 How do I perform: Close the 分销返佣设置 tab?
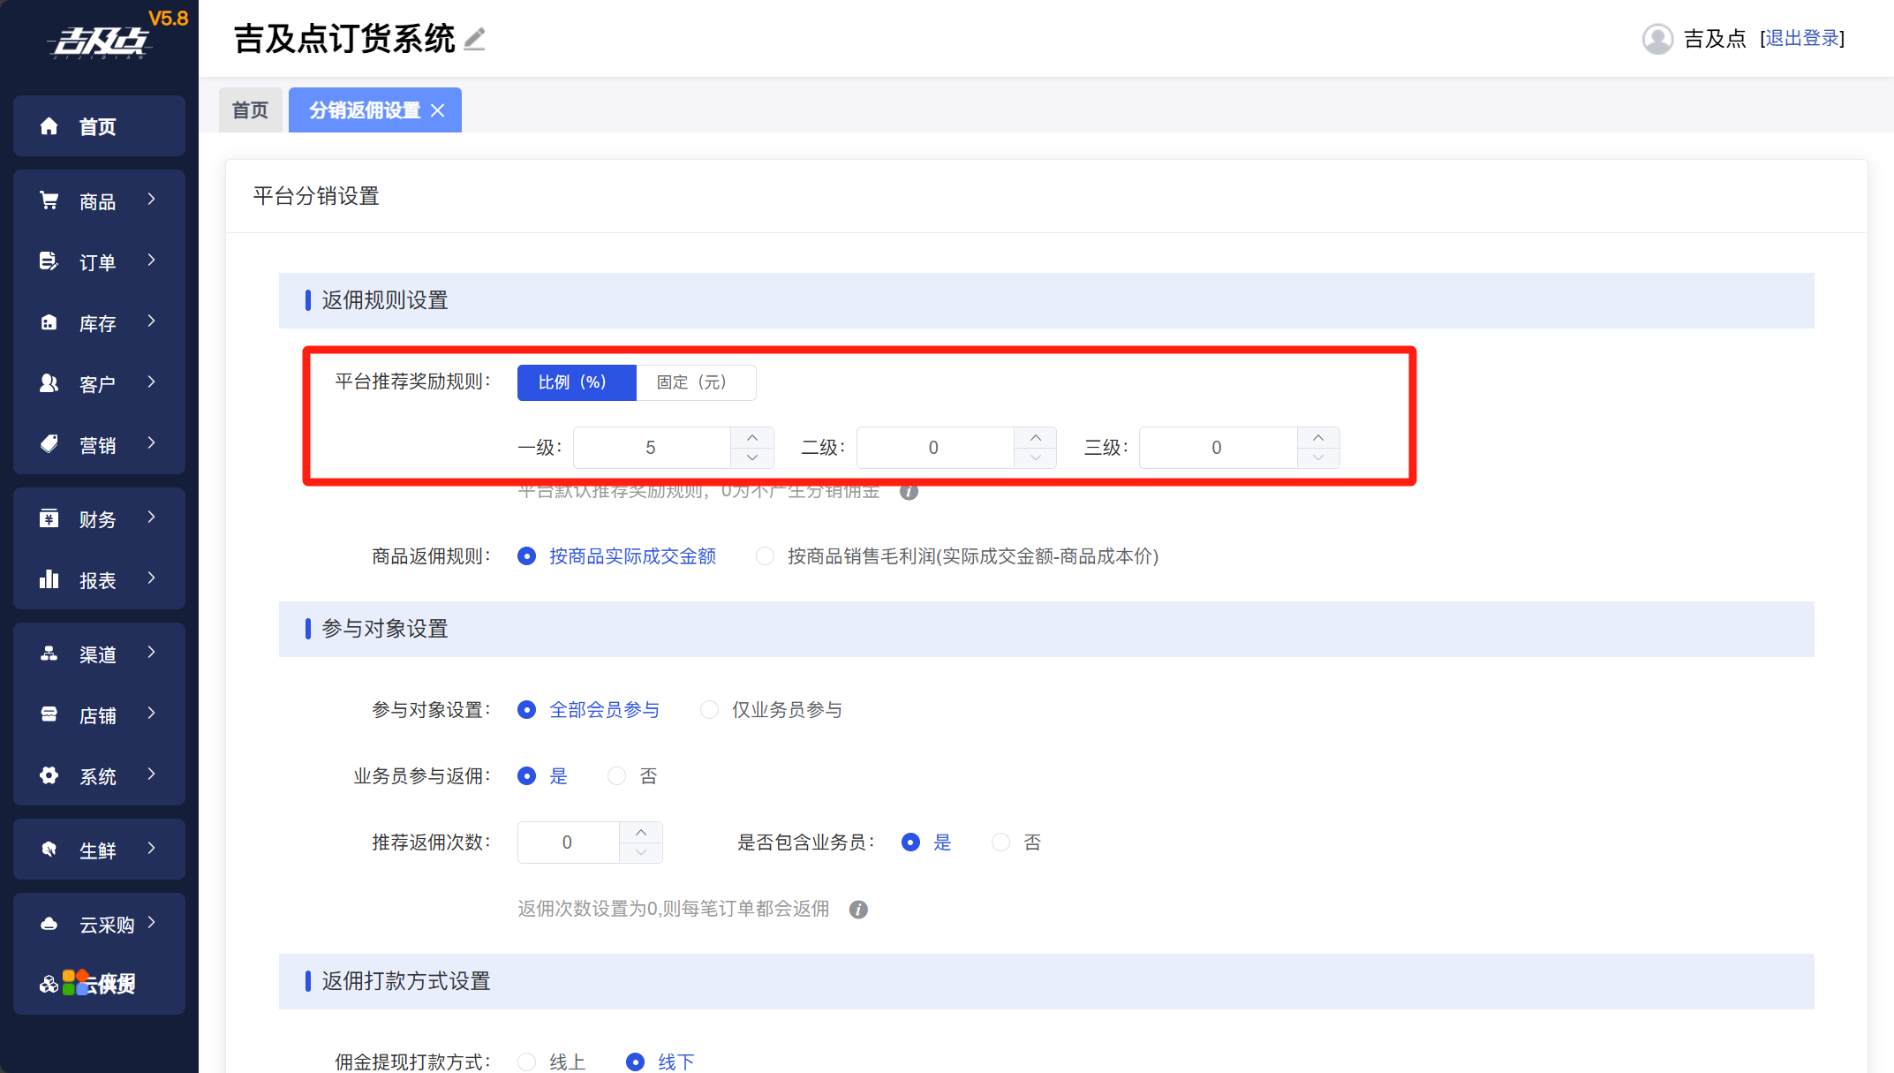(438, 110)
